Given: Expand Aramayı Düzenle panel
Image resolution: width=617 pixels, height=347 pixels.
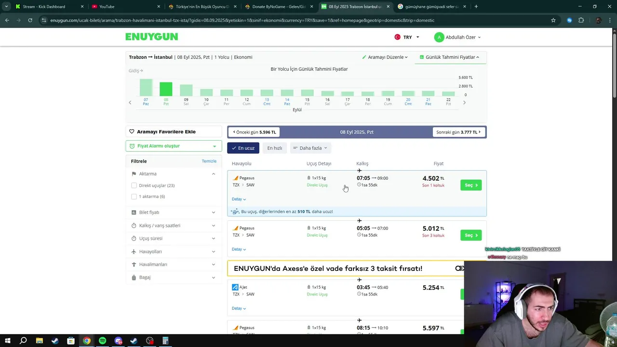Looking at the screenshot, I should click(x=385, y=57).
